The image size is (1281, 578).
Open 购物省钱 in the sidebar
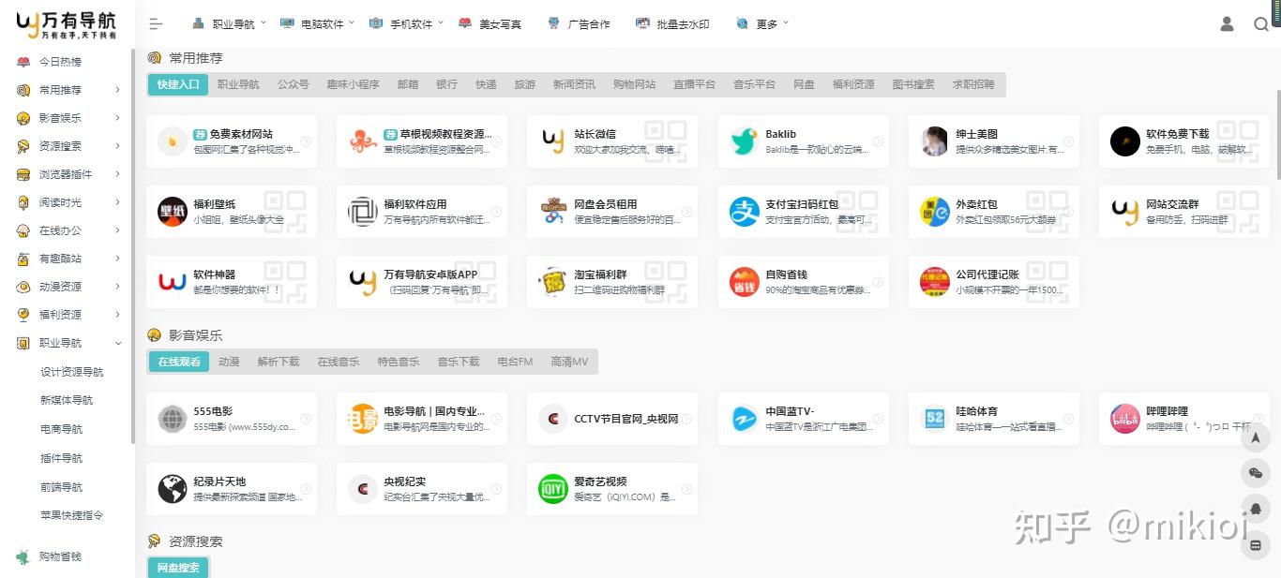[x=61, y=556]
